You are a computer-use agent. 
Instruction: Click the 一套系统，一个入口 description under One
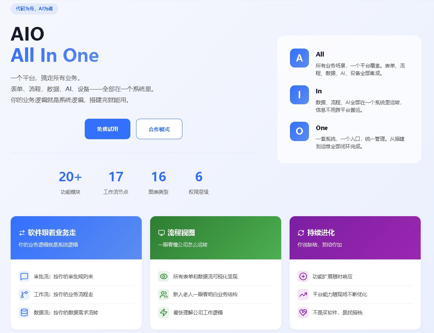pos(360,143)
